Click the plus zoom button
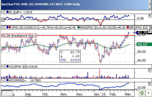 click(148, 93)
